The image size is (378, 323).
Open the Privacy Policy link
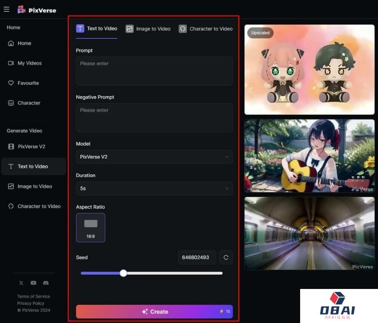31,303
